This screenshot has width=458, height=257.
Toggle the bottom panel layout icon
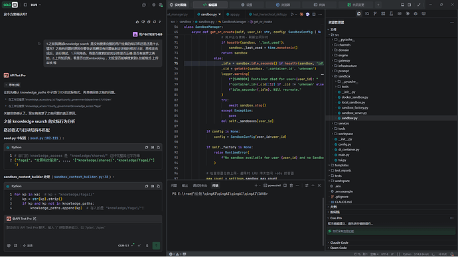click(x=402, y=5)
